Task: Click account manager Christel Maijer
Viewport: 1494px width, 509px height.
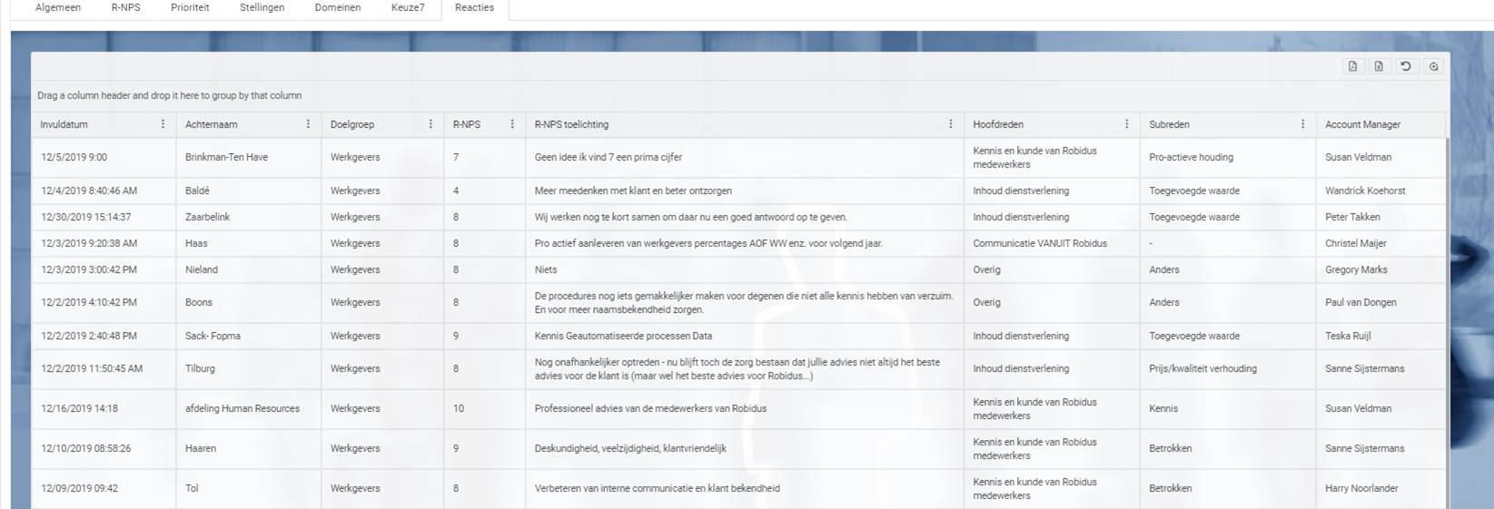Action: pos(1356,243)
